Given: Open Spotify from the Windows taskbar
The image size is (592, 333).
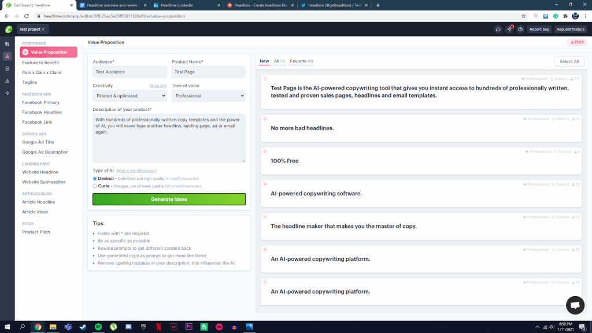Looking at the screenshot, I should [x=98, y=327].
